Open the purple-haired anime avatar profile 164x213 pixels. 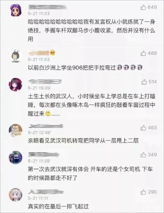tap(16, 10)
